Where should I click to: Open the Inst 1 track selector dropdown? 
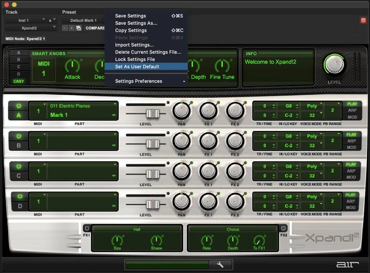25,20
